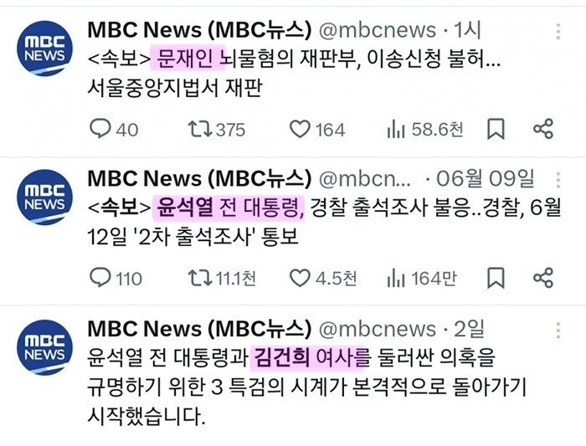Open more options on the 2일 tweet

coord(558,331)
